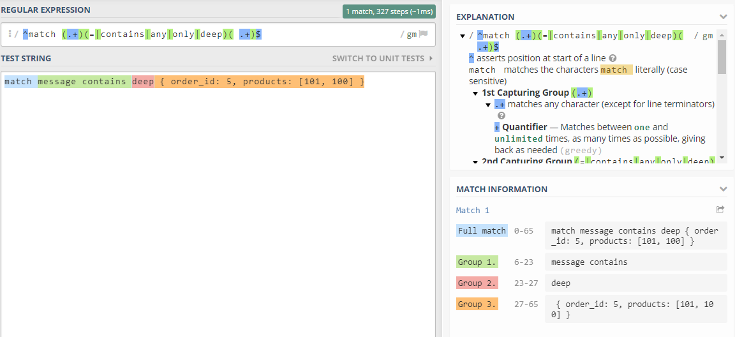
Task: Collapse the 2nd Capturing Group node
Action: pyautogui.click(x=476, y=161)
